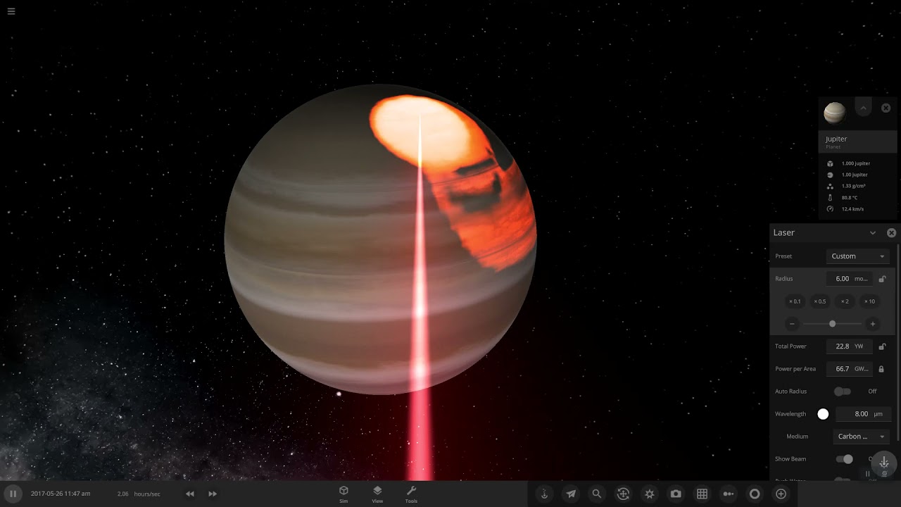The width and height of the screenshot is (901, 507).
Task: Enable the Auto Radius switch
Action: tap(843, 392)
